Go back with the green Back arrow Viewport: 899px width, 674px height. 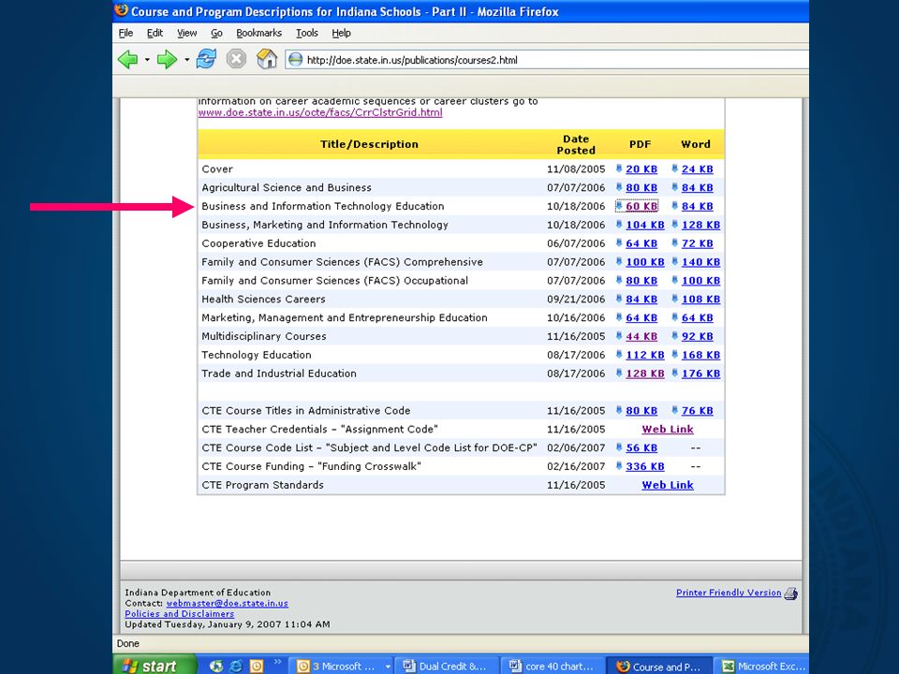128,59
